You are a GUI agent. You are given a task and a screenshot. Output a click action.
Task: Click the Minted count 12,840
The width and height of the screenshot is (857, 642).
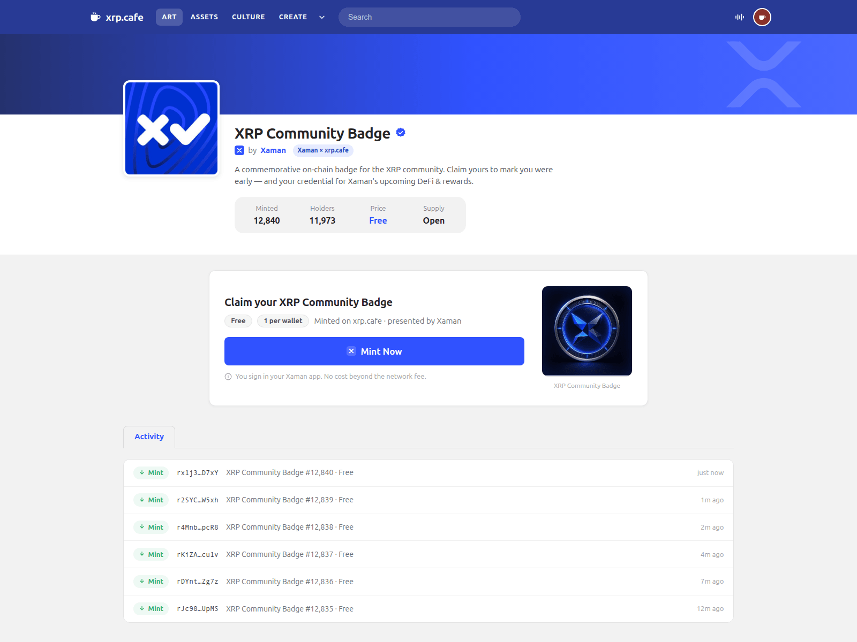pos(267,220)
